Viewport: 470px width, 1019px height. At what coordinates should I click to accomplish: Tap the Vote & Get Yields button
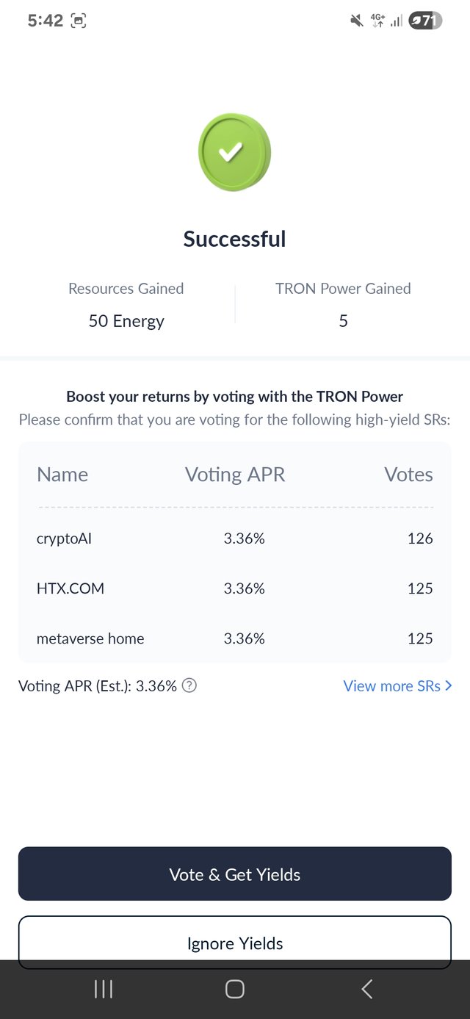click(x=235, y=874)
